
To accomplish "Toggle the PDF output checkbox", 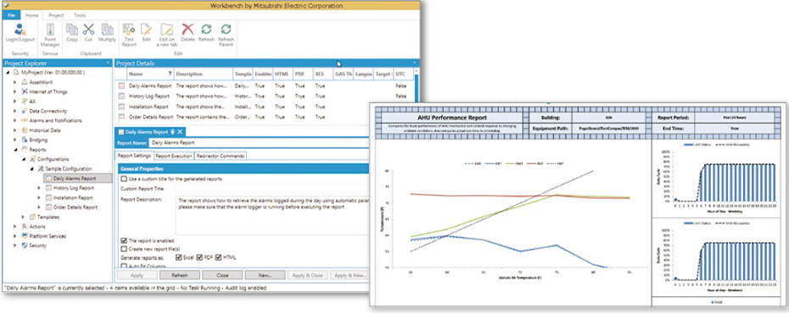I will coord(199,257).
